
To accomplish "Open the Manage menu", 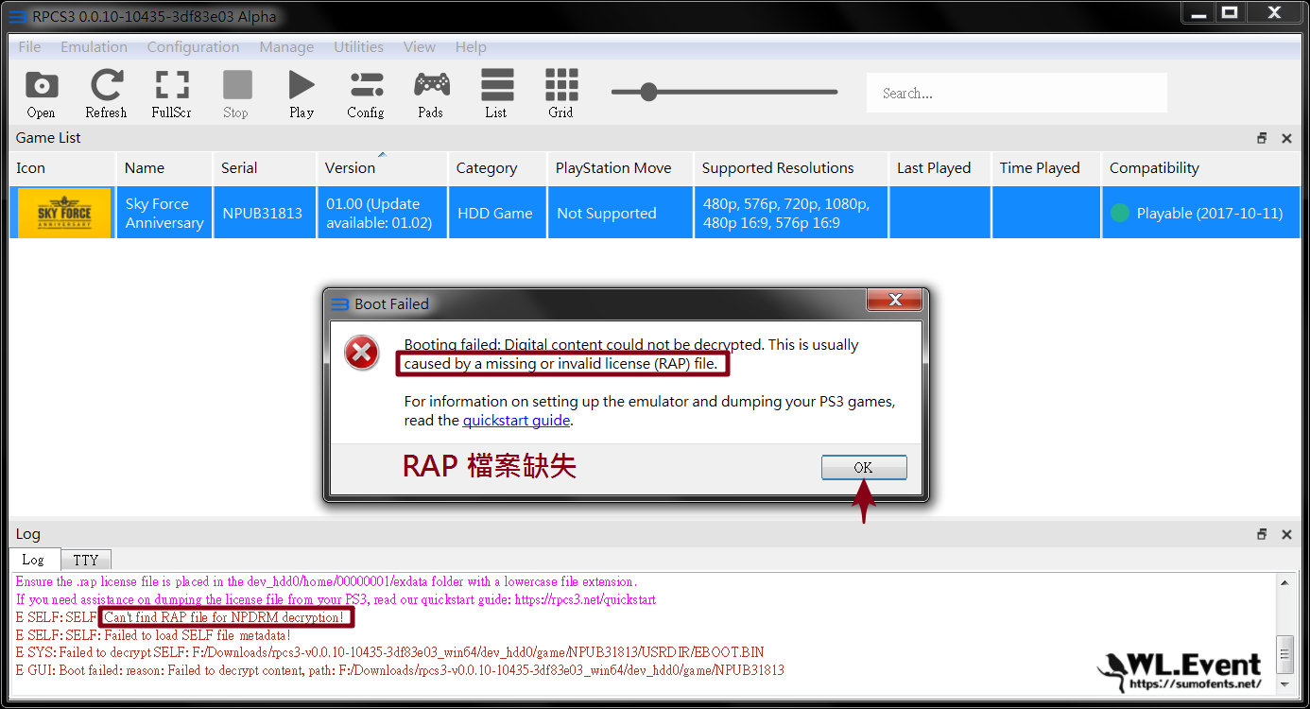I will tap(286, 47).
